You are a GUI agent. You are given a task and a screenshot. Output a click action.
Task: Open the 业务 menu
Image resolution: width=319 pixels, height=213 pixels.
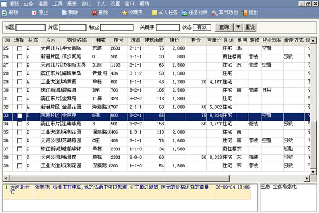[x=28, y=3]
